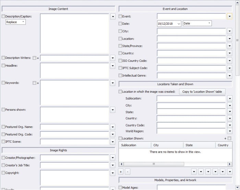Sort by the Sublocation column header
This screenshot has height=190, width=240.
click(x=135, y=145)
